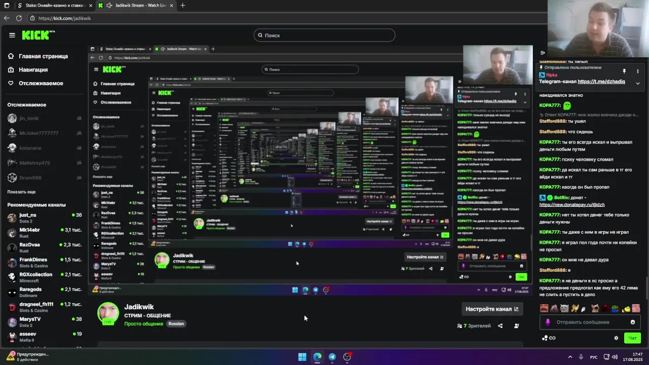The width and height of the screenshot is (649, 365).
Task: Click the Pepe frog emote
Action: [615, 308]
